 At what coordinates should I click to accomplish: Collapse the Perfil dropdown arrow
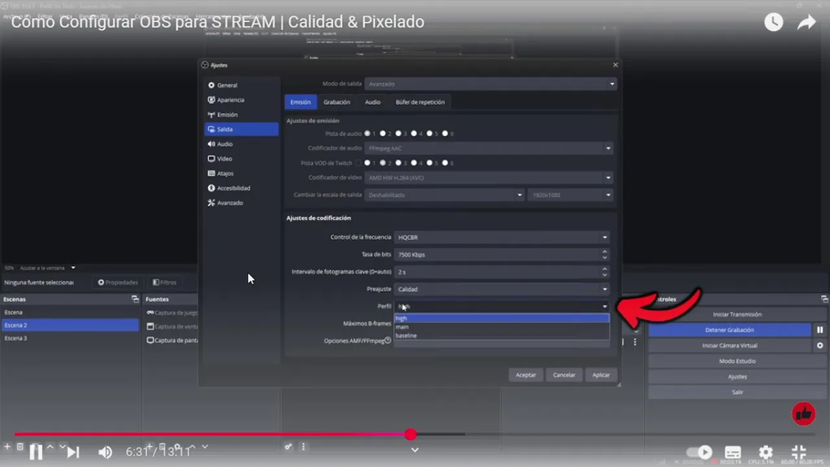coord(605,306)
